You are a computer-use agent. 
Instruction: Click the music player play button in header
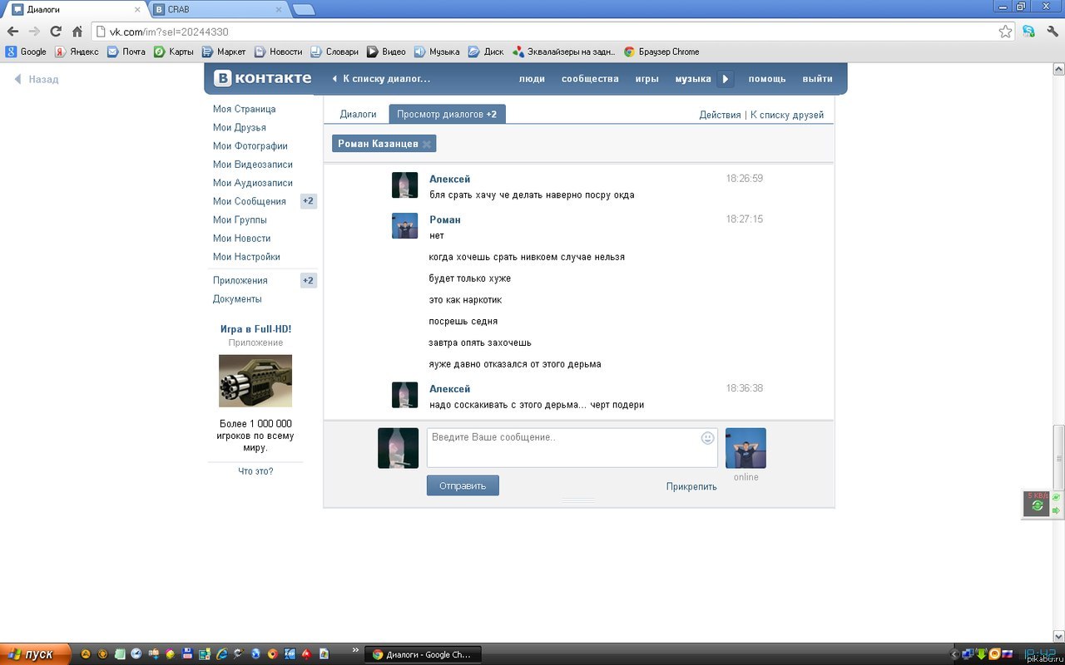[x=726, y=79]
